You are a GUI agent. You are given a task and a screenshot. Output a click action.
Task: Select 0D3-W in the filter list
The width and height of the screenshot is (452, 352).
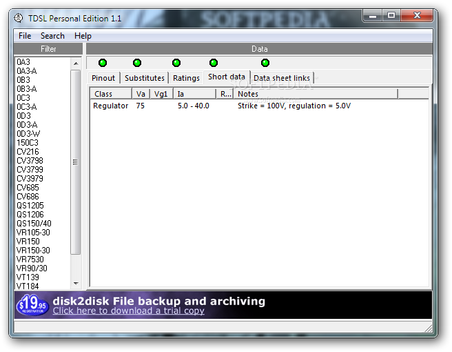(x=28, y=133)
